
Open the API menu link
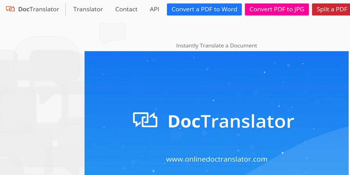pos(154,9)
